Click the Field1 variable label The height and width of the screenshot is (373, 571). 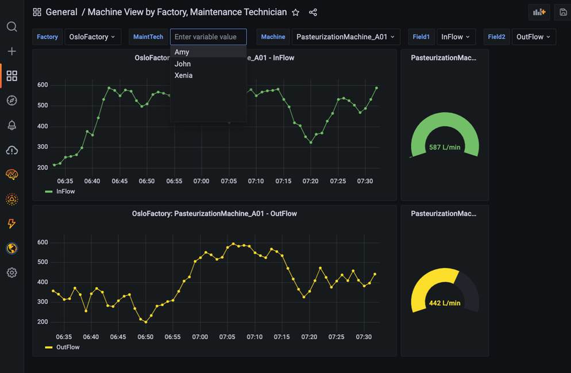coord(421,37)
